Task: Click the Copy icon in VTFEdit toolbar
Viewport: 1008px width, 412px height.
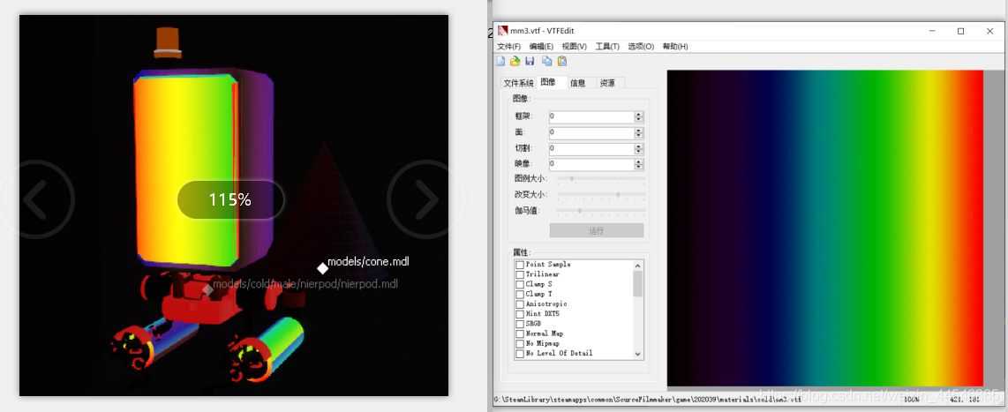Action: click(546, 61)
